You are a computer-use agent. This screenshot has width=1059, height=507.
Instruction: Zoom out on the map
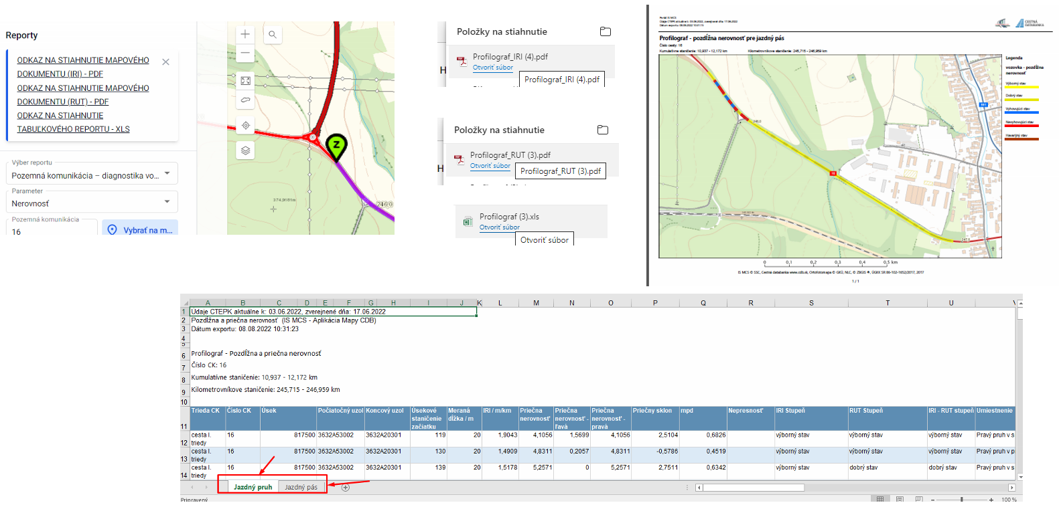(x=245, y=53)
